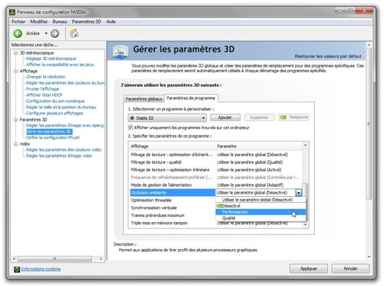Click the Restaurer button
384x286 pixels.
293,117
